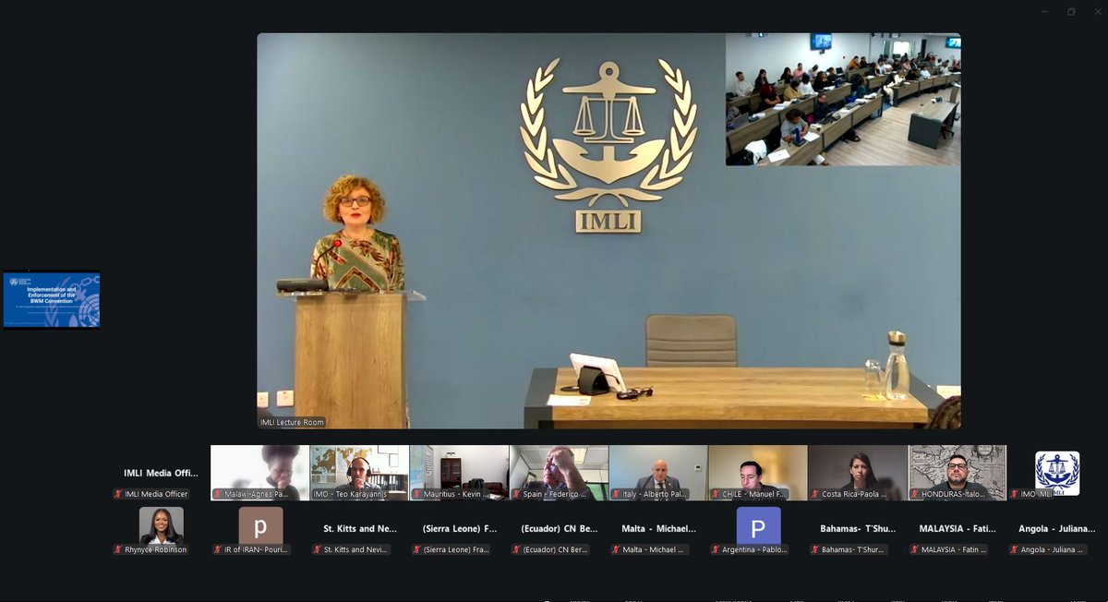Click muted mic icon beside St. Kitts and Nevis

pyautogui.click(x=318, y=549)
